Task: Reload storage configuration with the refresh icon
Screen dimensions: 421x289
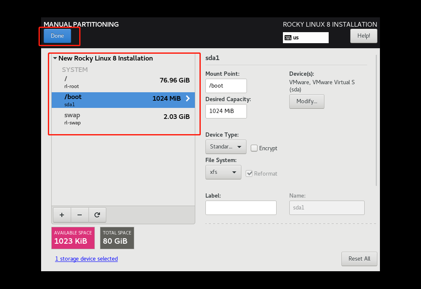Action: 97,215
